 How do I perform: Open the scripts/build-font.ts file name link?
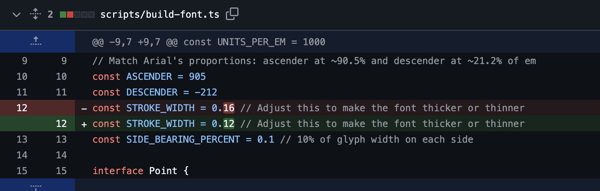[160, 15]
